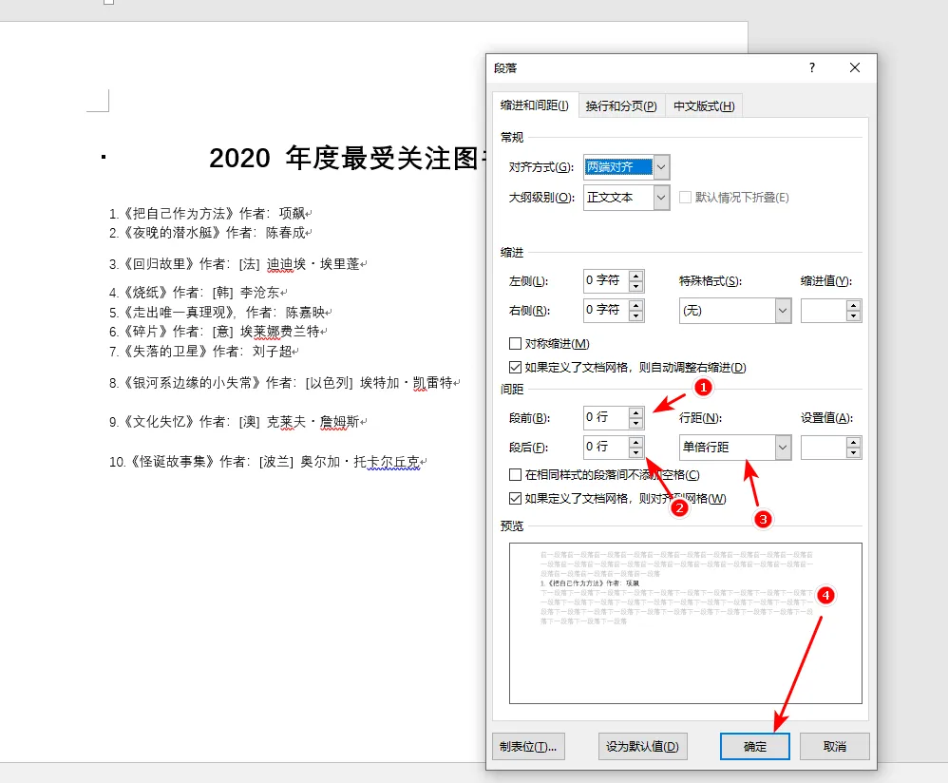This screenshot has height=783, width=948.
Task: Switch to 中文版式 tab
Action: [704, 105]
